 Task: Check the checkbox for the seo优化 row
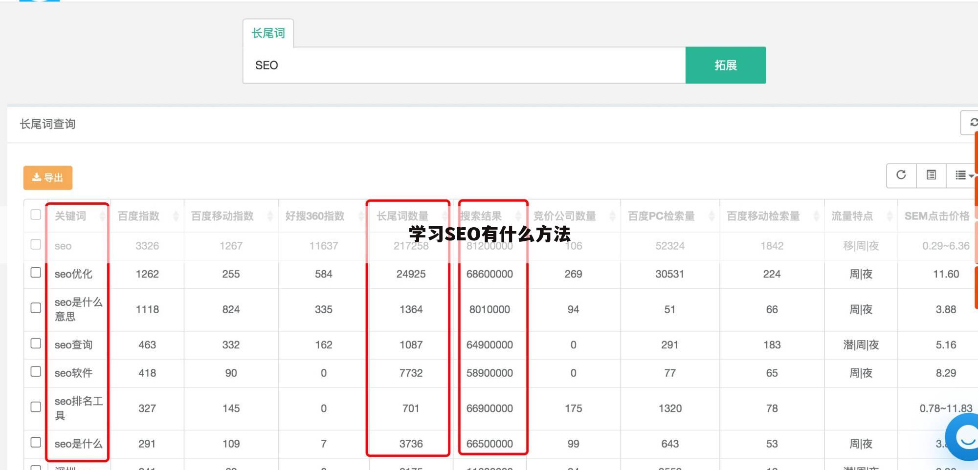(x=35, y=273)
